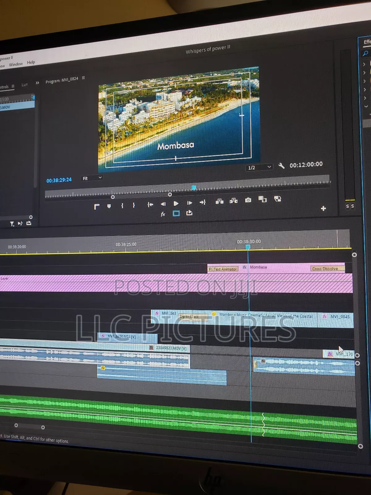The width and height of the screenshot is (371, 495).
Task: Click the export icon beside Safe Margins
Action: coord(189,213)
